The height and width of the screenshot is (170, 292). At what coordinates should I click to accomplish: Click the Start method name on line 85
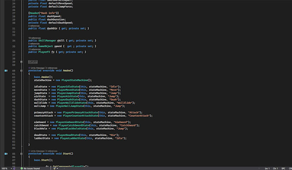tap(67, 154)
